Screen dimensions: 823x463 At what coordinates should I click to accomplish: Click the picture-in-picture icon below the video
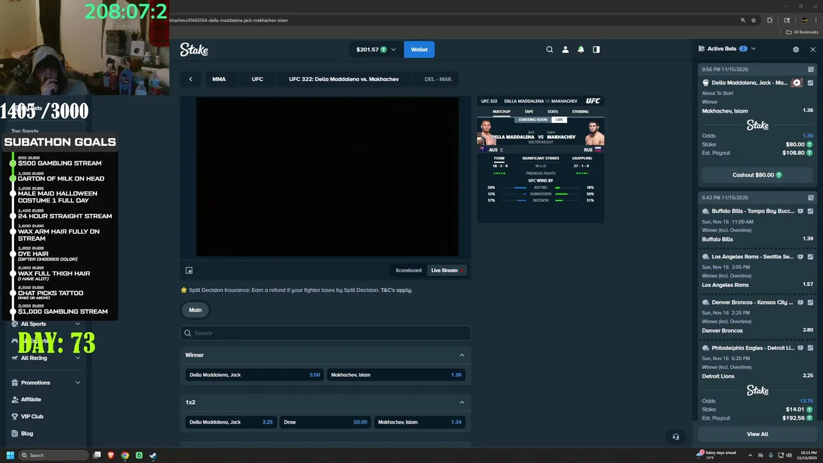coord(189,271)
